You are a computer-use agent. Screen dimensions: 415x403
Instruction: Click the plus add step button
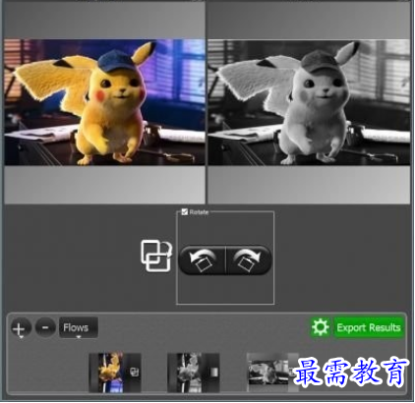pos(21,327)
